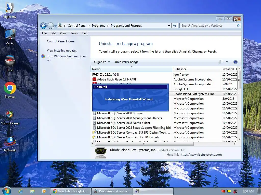261x195 pixels.
Task: Select Microsoft SQL Server 2008 Management Objects
Action: [127, 118]
